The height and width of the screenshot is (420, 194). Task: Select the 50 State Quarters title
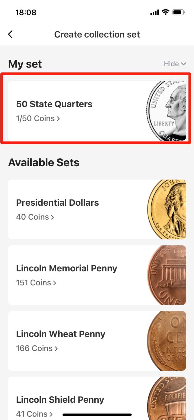[54, 104]
